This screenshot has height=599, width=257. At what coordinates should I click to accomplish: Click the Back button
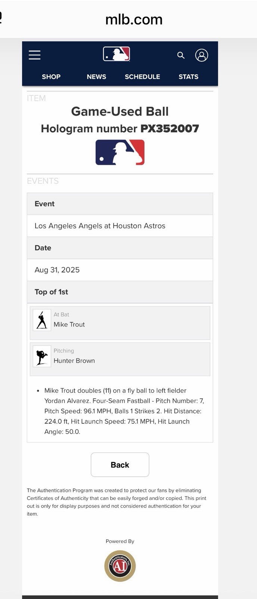coord(120,465)
